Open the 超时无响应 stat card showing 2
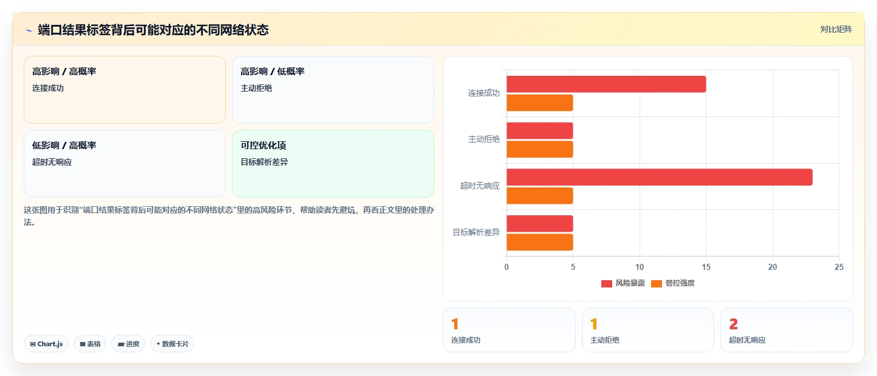Viewport: 877px width, 376px height. (787, 330)
